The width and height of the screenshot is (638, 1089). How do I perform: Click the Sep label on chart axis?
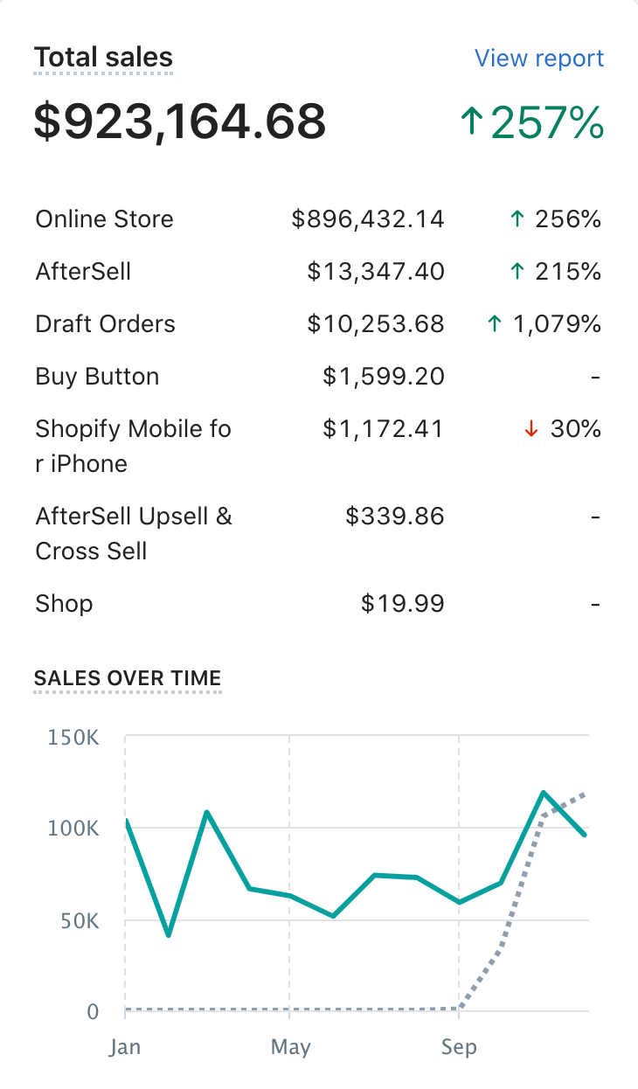(x=459, y=1047)
